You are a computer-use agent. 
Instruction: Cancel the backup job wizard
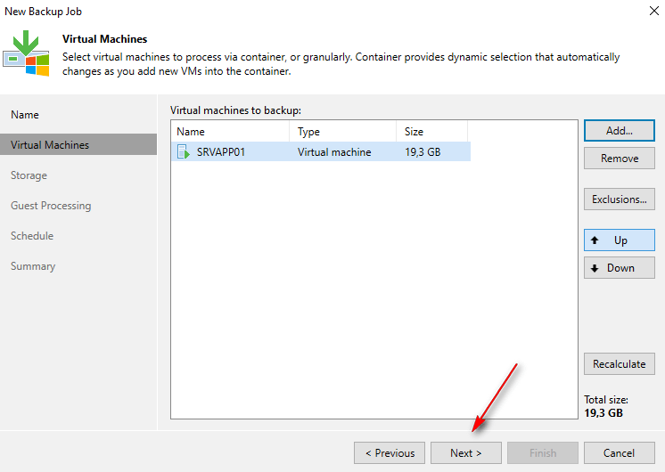coord(620,453)
